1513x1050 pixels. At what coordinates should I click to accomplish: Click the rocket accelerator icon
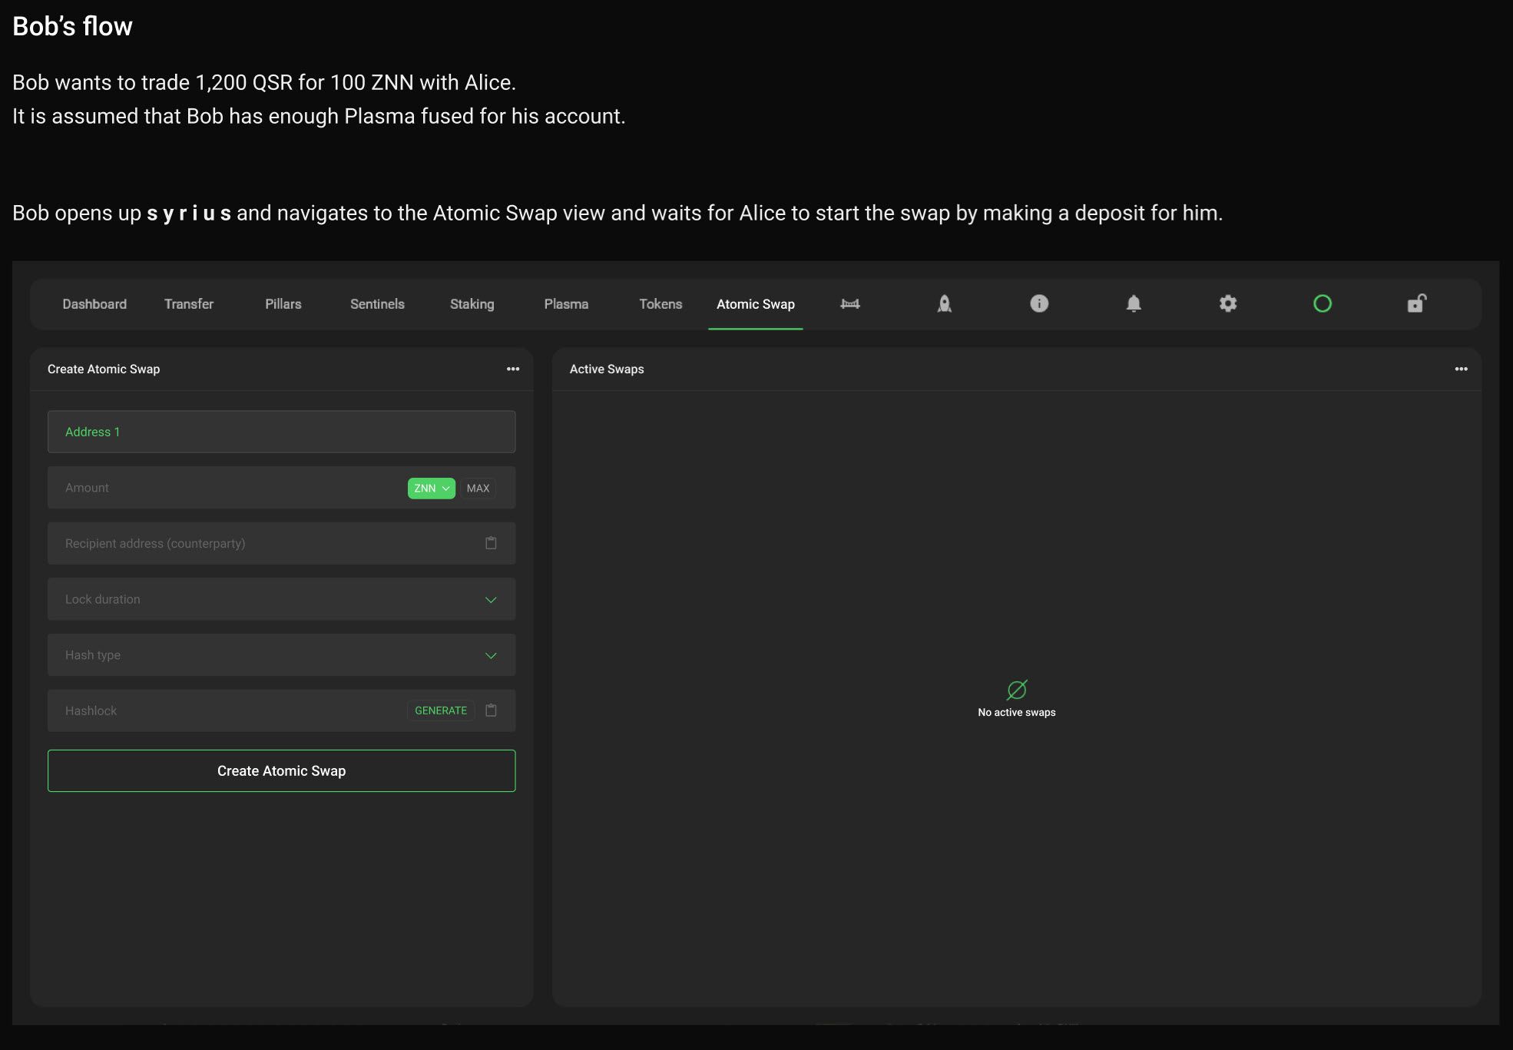click(x=945, y=304)
